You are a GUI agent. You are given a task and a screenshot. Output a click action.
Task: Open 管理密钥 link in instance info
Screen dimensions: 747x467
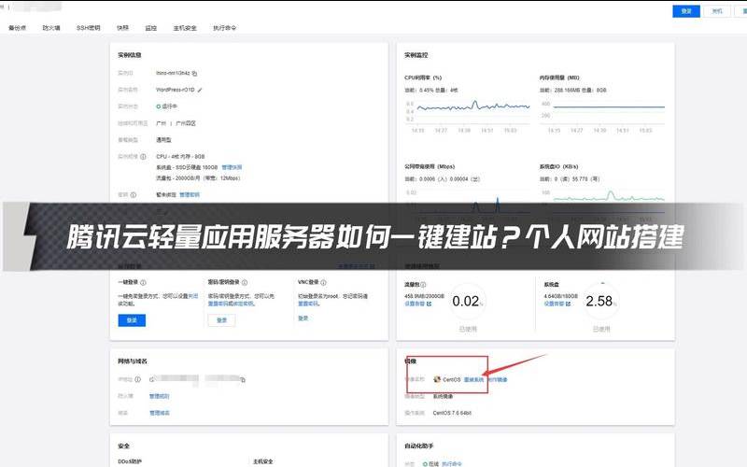pos(190,195)
